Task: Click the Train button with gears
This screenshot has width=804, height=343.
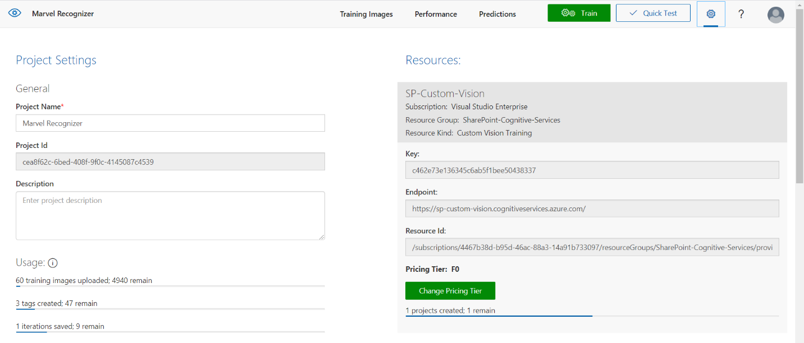Action: (x=579, y=13)
